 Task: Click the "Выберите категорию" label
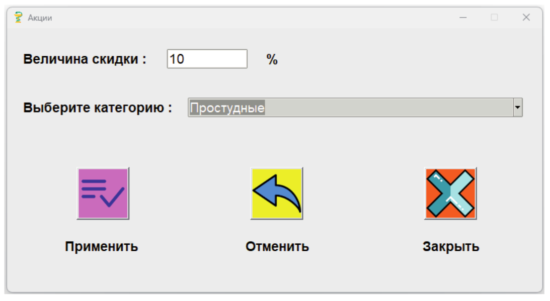pos(98,108)
